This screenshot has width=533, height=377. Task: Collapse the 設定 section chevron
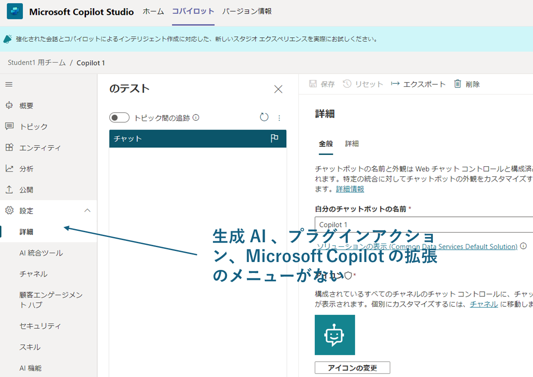(87, 211)
